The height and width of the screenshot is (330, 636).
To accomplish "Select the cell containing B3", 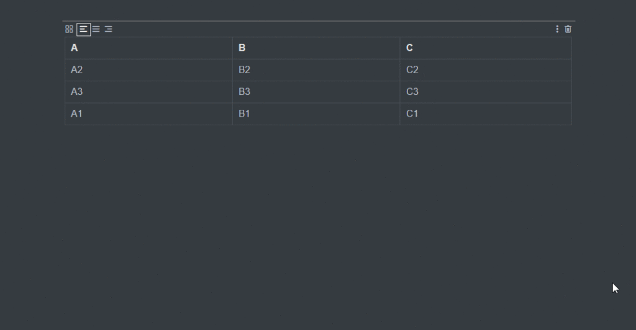I will [x=316, y=92].
